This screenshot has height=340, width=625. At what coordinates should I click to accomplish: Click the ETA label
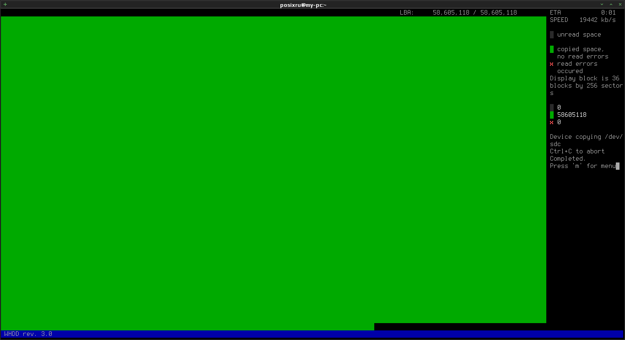(x=555, y=13)
